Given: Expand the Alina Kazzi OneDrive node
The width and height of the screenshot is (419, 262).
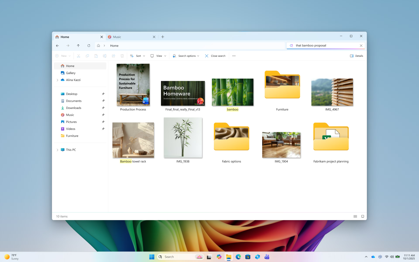Looking at the screenshot, I should (57, 80).
